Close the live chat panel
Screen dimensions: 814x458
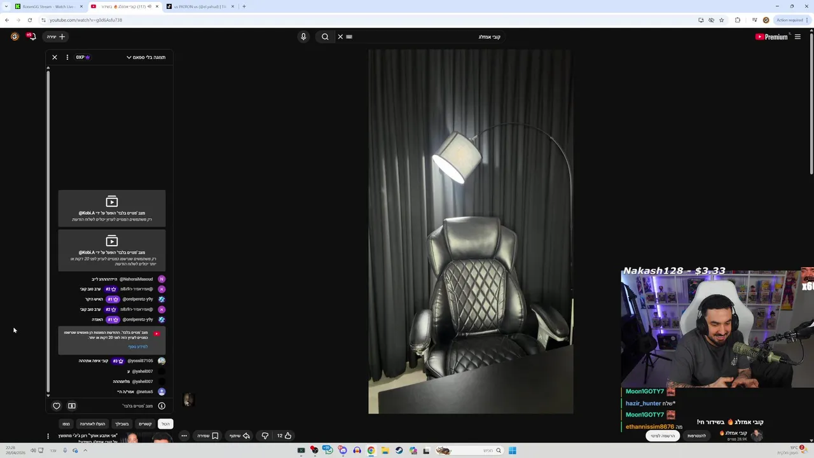(x=55, y=57)
